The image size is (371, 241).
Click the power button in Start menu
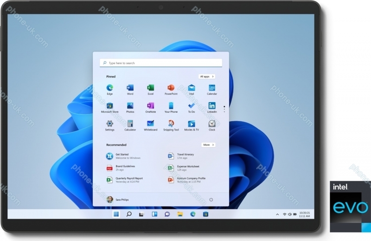211,200
